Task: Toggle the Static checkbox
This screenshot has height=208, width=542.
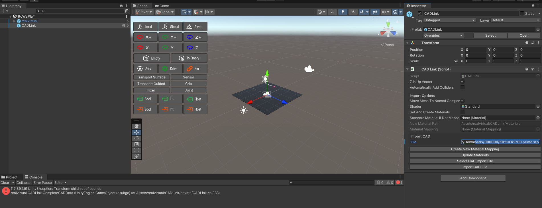Action: click(x=522, y=13)
